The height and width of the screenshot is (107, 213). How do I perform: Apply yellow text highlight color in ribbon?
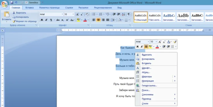pos(78,20)
